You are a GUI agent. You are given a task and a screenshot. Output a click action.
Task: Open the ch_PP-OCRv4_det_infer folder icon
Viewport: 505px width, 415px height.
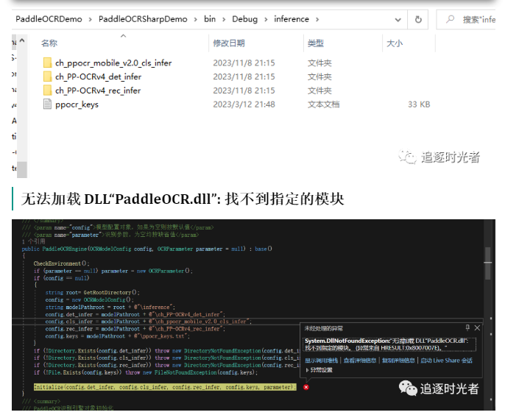point(47,77)
